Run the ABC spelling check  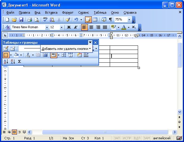tap(45, 19)
